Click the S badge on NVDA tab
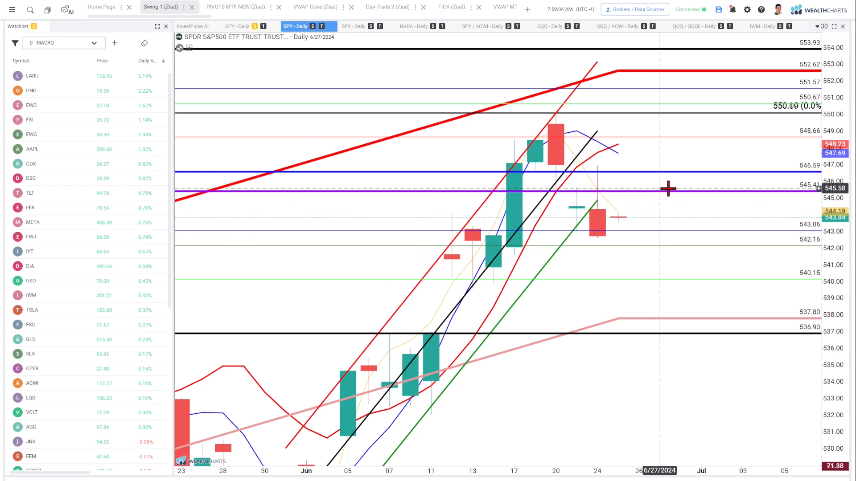 coord(433,26)
